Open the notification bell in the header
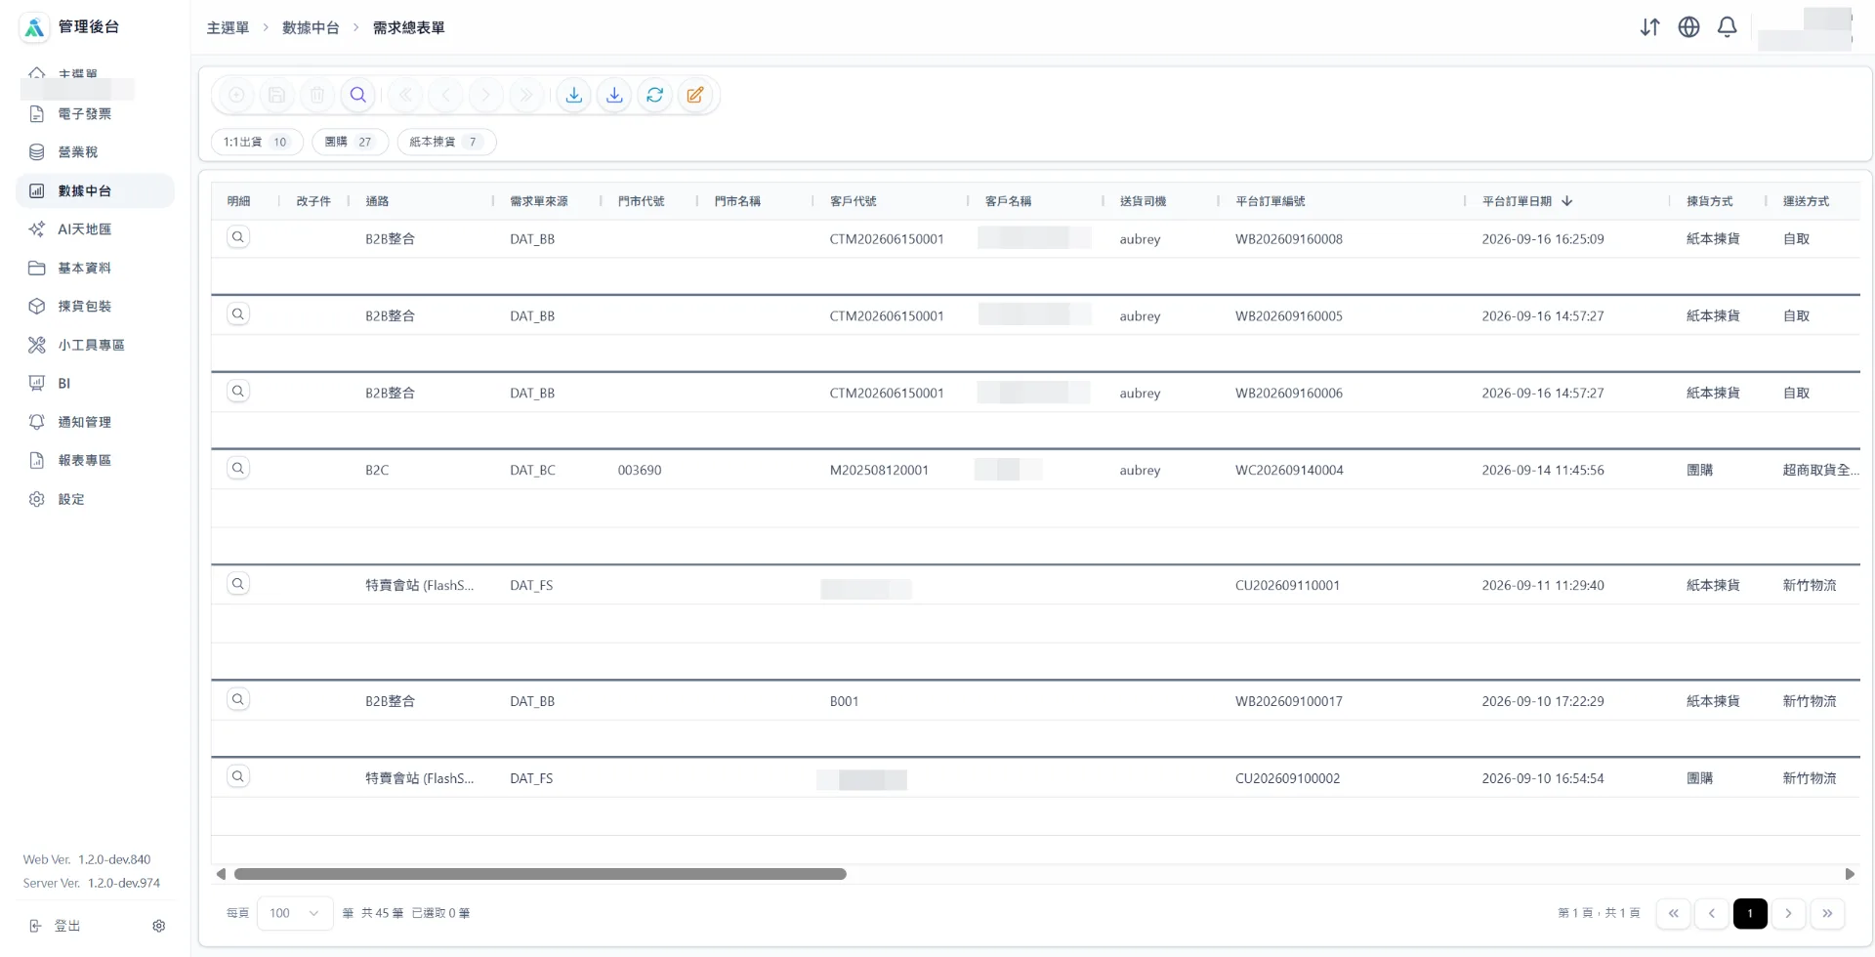The width and height of the screenshot is (1875, 957). click(x=1728, y=27)
